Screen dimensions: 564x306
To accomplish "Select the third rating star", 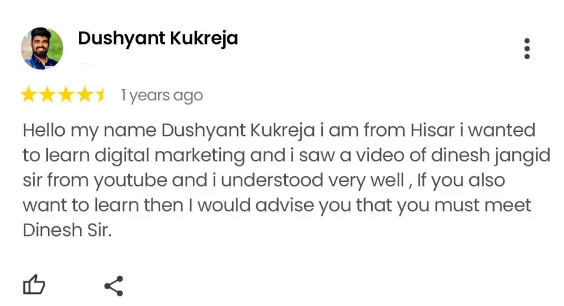I will pos(66,96).
